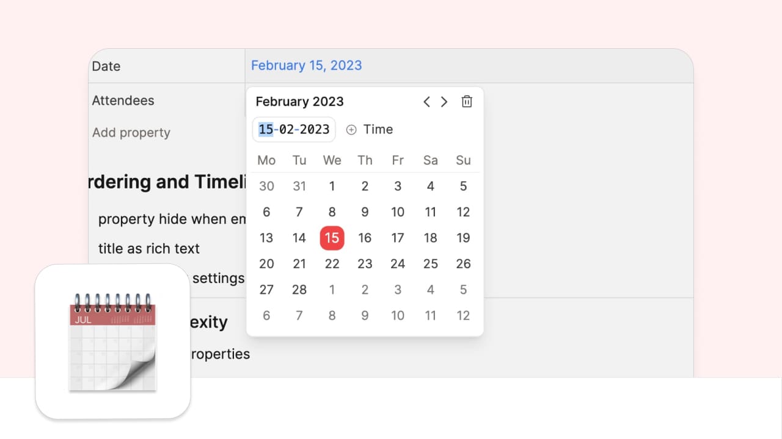Delete the date using trash icon
The image size is (782, 439).
pos(467,102)
